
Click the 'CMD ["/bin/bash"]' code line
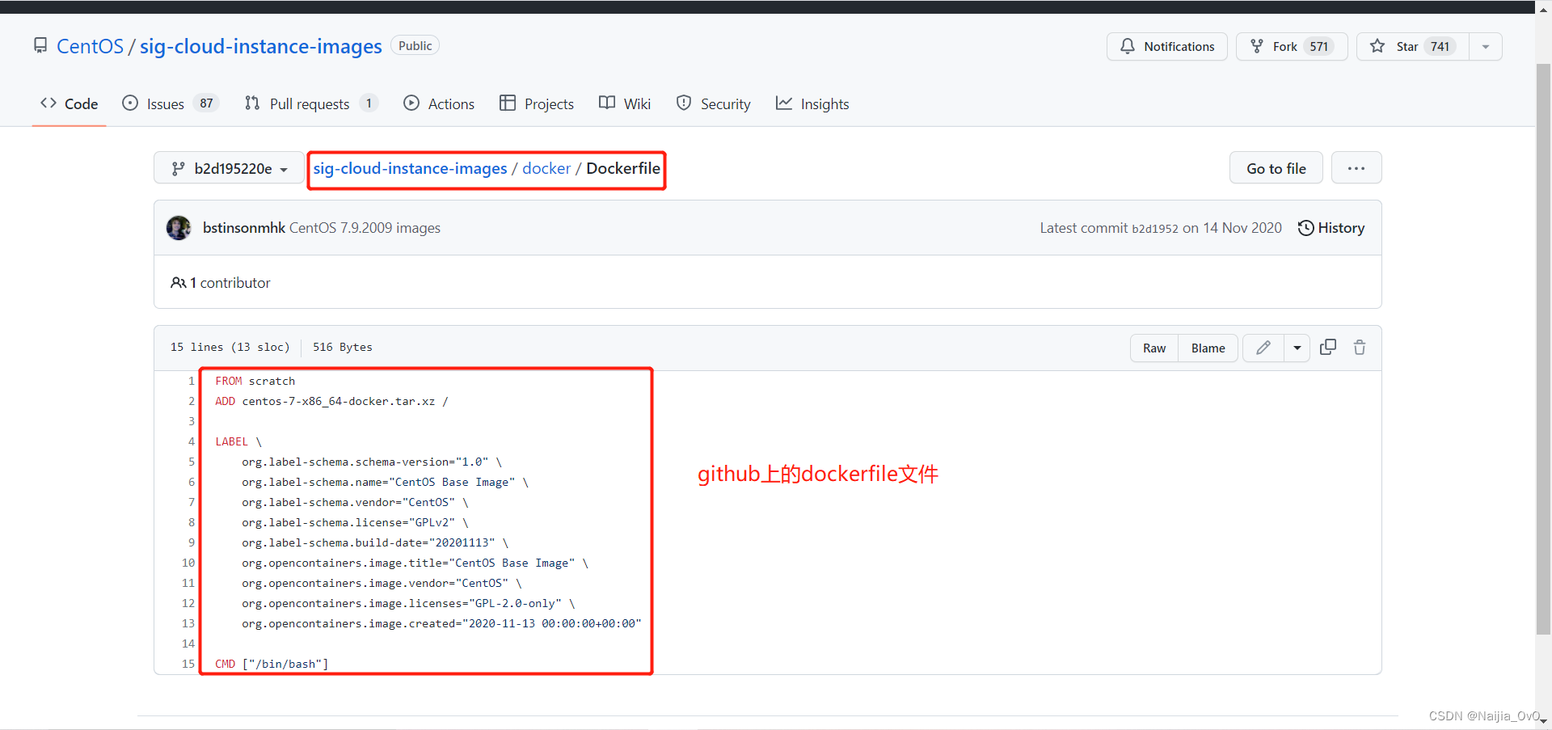pyautogui.click(x=272, y=664)
